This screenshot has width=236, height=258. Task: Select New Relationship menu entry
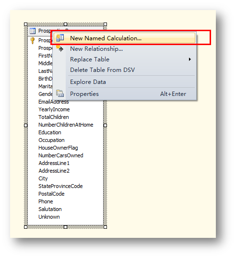tap(125, 49)
